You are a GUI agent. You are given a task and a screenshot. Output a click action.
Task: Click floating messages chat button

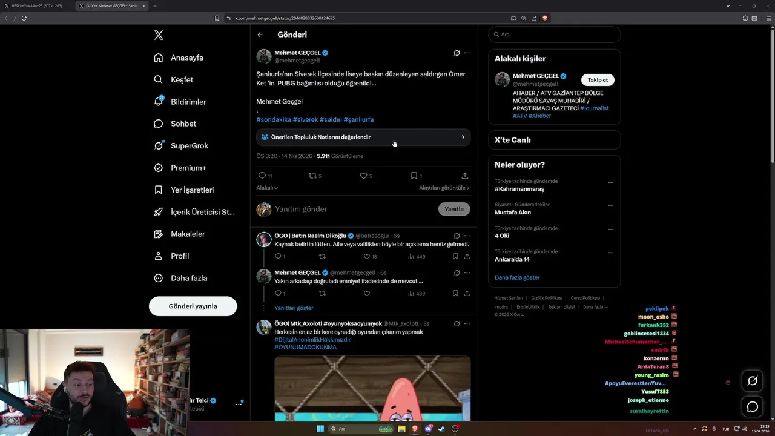coord(753,407)
